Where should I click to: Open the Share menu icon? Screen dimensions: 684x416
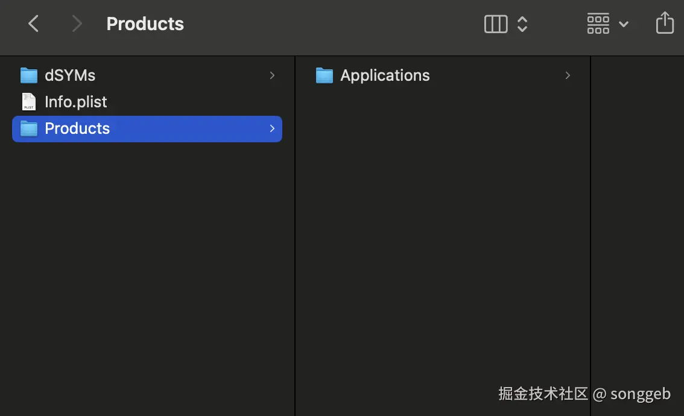[x=664, y=24]
